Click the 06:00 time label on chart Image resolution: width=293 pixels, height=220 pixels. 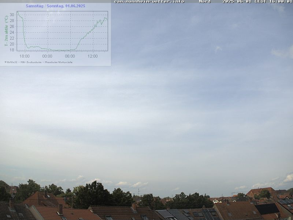(70, 56)
